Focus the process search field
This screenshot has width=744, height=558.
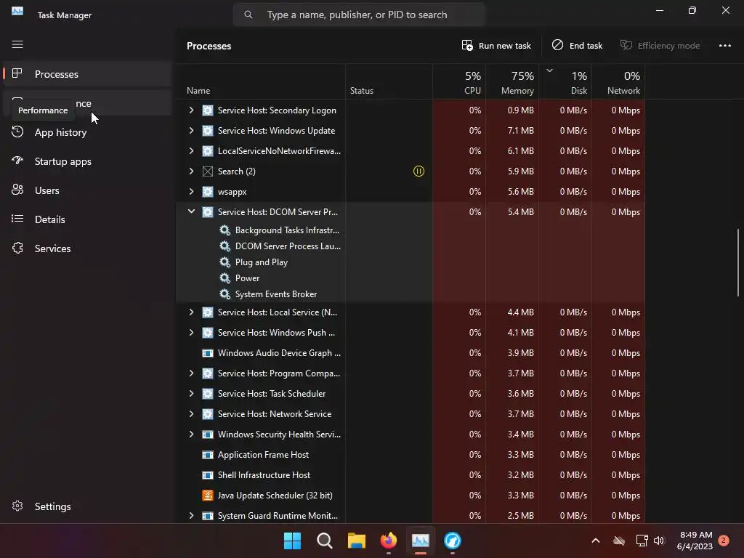359,15
